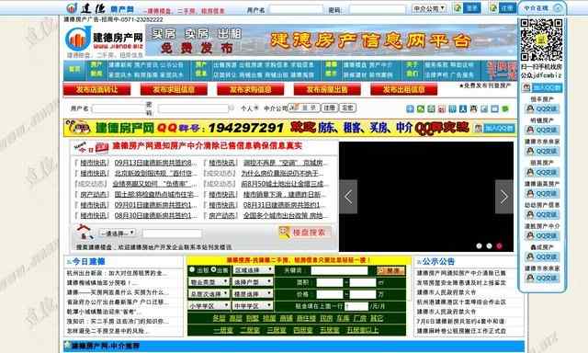The height and width of the screenshot is (353, 588).
Task: Focus the 关键词 input field
Action: pos(339,270)
